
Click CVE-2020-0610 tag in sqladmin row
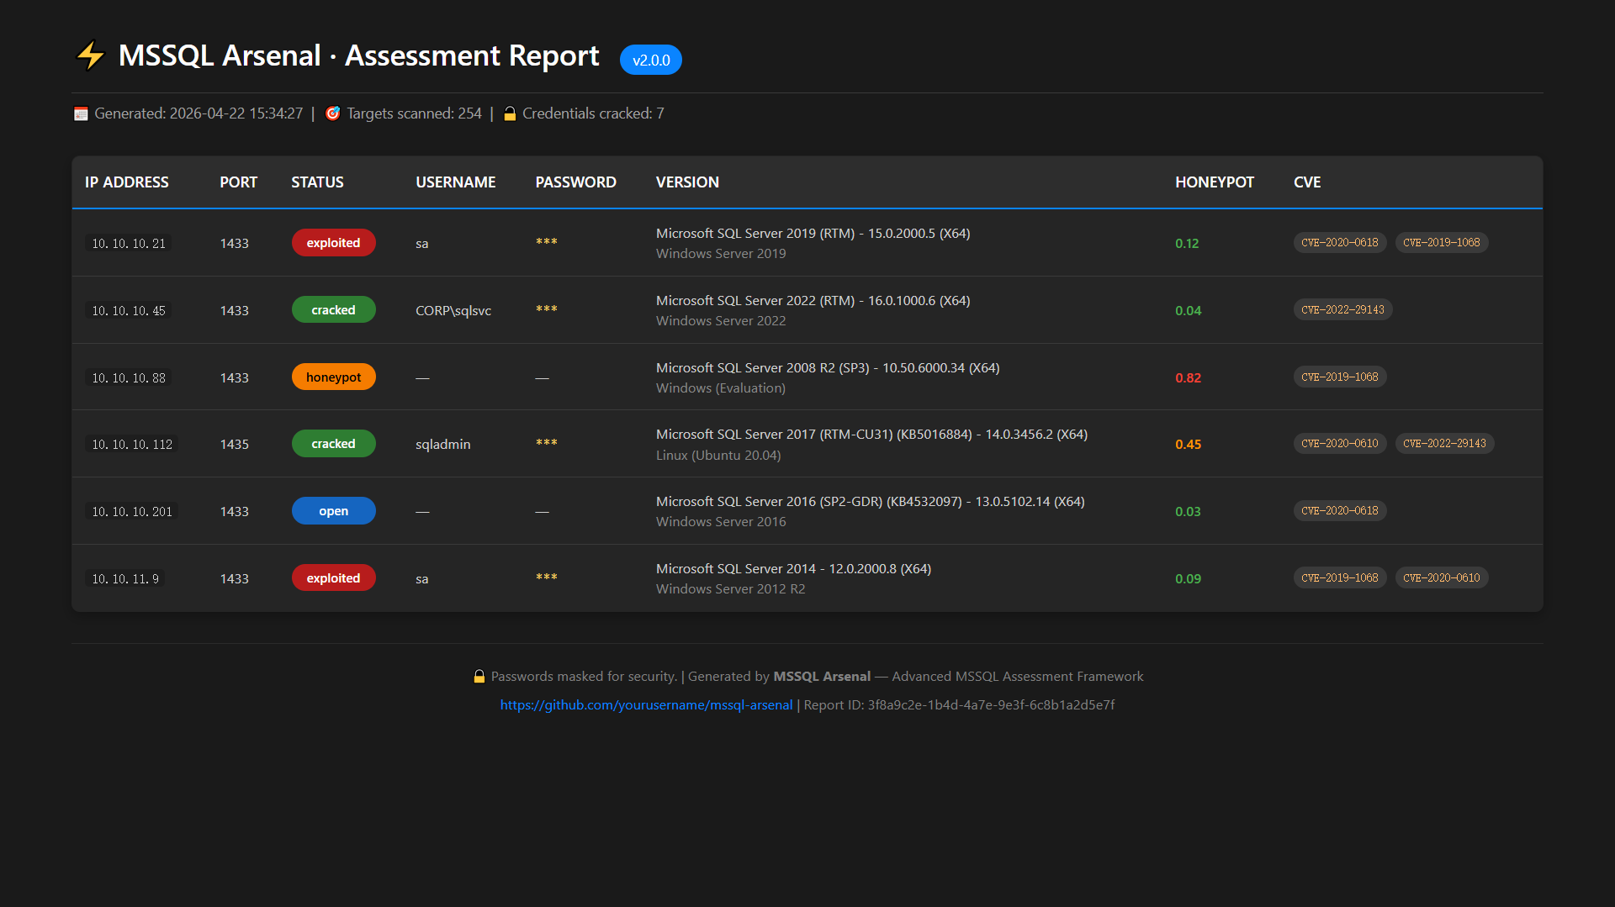pos(1339,444)
